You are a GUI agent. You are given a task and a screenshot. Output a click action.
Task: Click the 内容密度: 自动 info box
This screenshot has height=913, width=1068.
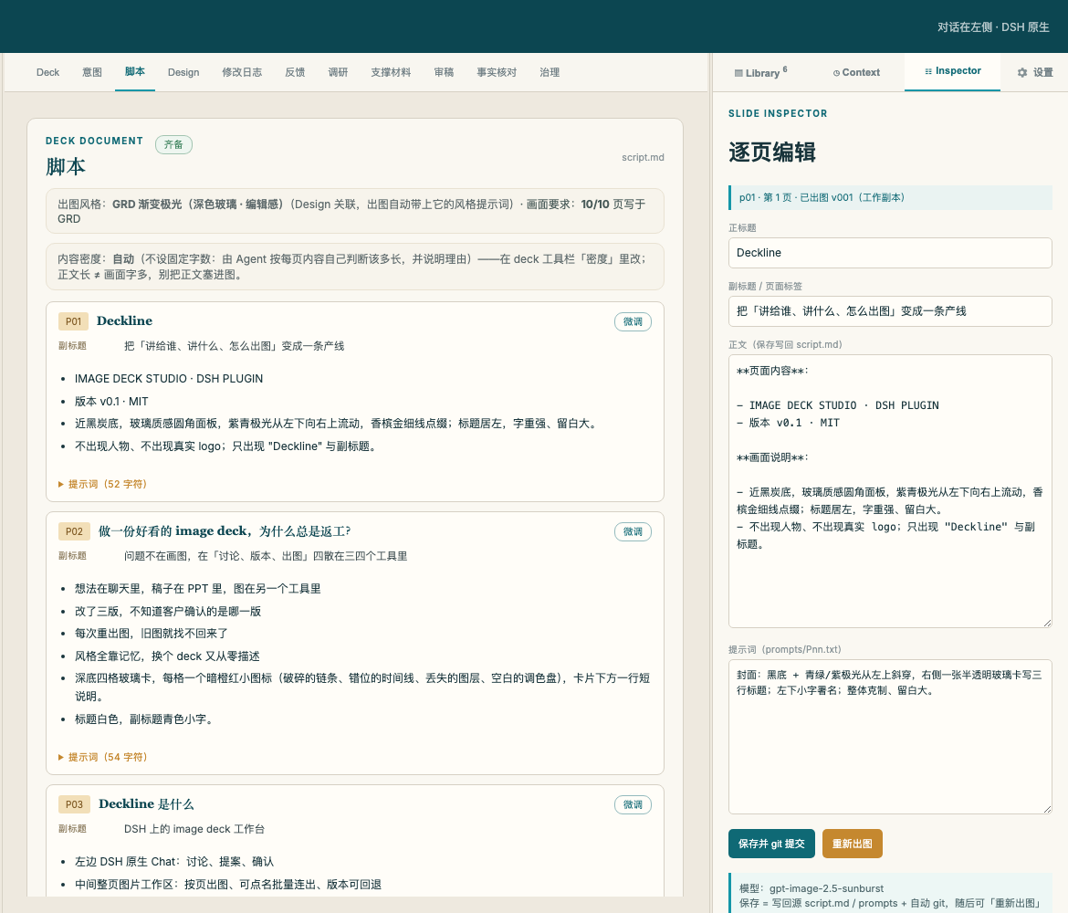355,267
